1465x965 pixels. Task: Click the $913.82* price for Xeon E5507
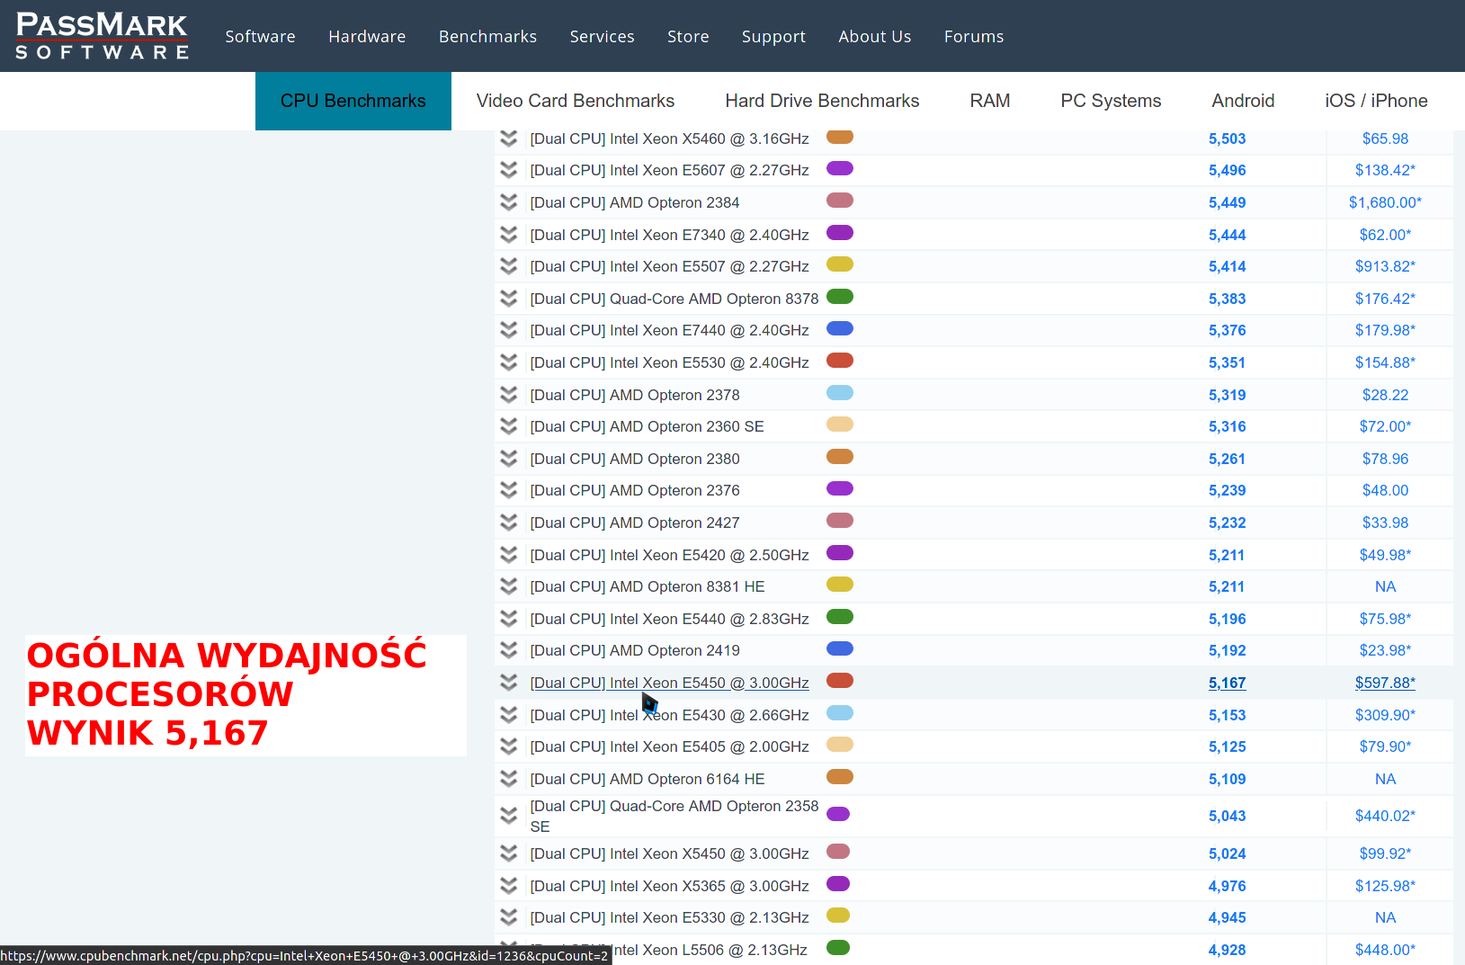coord(1385,266)
